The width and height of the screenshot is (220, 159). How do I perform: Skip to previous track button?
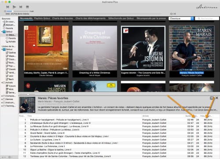[x=7, y=7]
